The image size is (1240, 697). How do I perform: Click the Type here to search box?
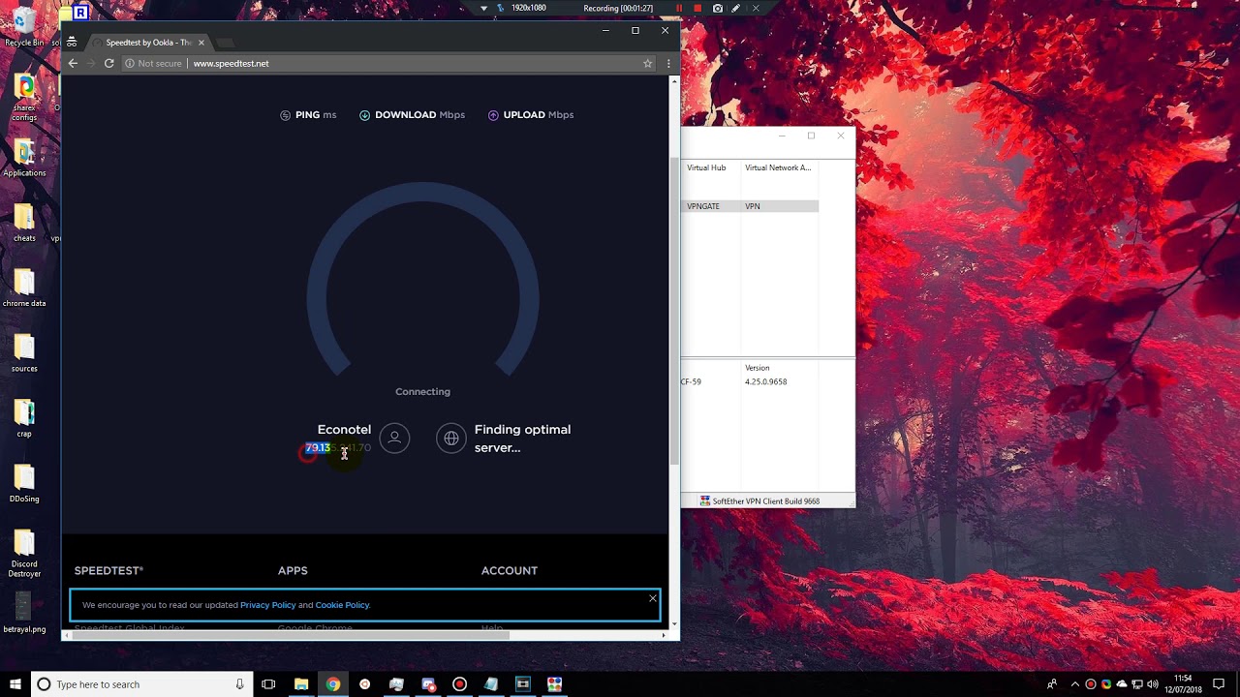tap(141, 684)
